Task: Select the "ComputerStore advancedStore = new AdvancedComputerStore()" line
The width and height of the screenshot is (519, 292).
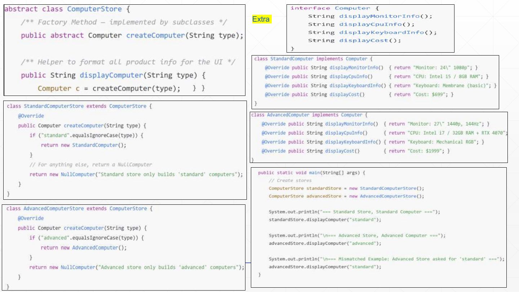Action: [x=346, y=196]
